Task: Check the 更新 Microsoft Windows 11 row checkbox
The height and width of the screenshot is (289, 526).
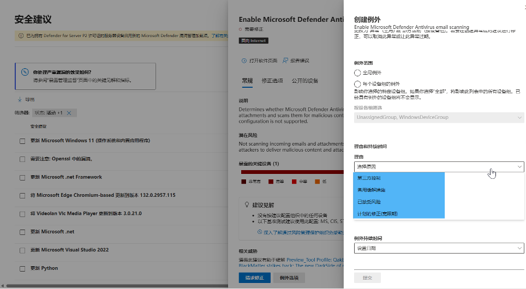Action: (x=22, y=141)
